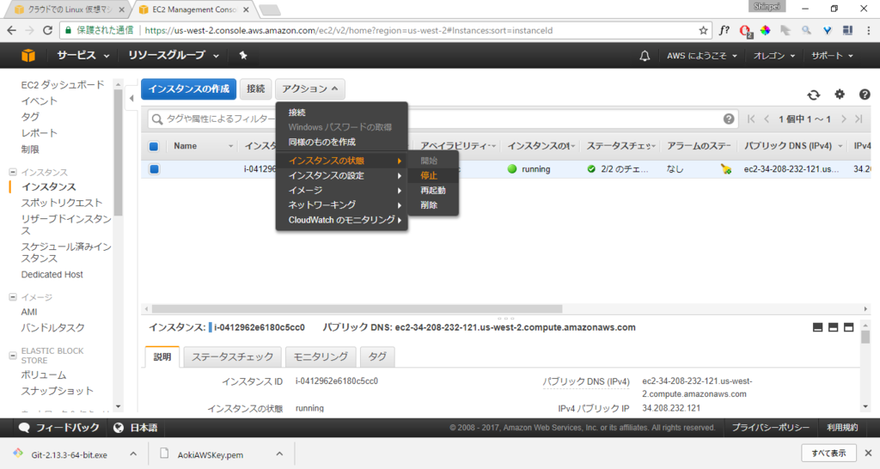Click the filter help icon in search bar
This screenshot has height=469, width=880.
[x=729, y=119]
